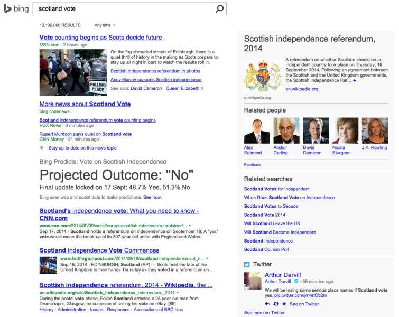Click the Arthur Darvill profile picture
This screenshot has width=399, height=317.
(x=253, y=281)
